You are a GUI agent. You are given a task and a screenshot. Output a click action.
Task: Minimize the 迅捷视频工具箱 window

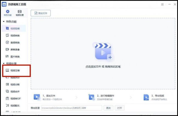point(170,4)
